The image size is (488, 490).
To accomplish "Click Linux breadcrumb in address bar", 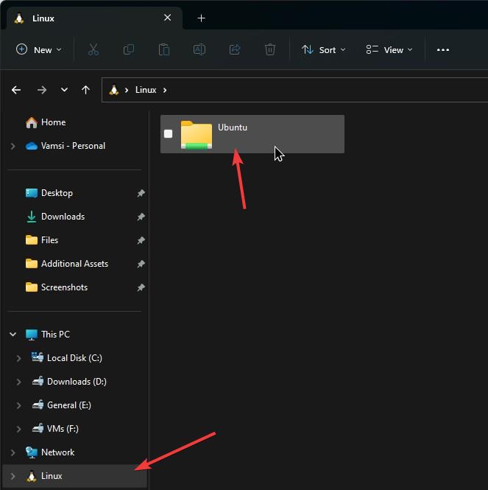I will (x=146, y=90).
